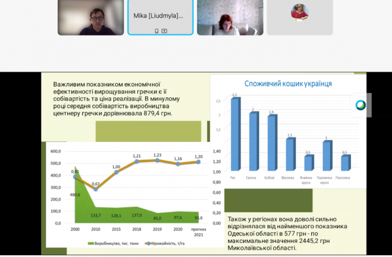The width and height of the screenshot is (392, 257).
Task: Click the 'Рис' bar in the bar chart
Action: (235, 135)
